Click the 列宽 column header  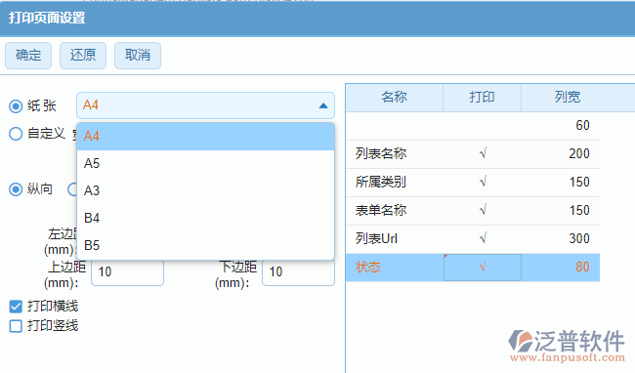coord(568,97)
